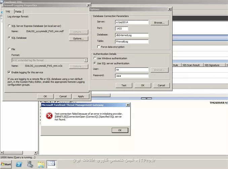Close the Firewall Logging Properties dialog
The width and height of the screenshot is (228, 169).
88,5
